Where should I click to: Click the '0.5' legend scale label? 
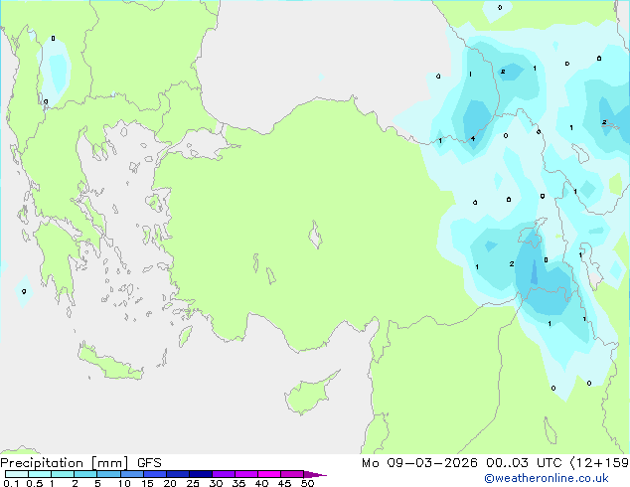35,483
